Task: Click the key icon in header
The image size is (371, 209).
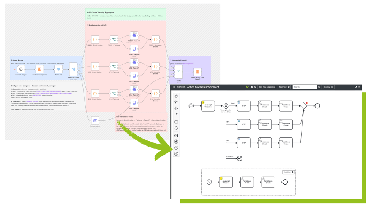Action: point(356,87)
